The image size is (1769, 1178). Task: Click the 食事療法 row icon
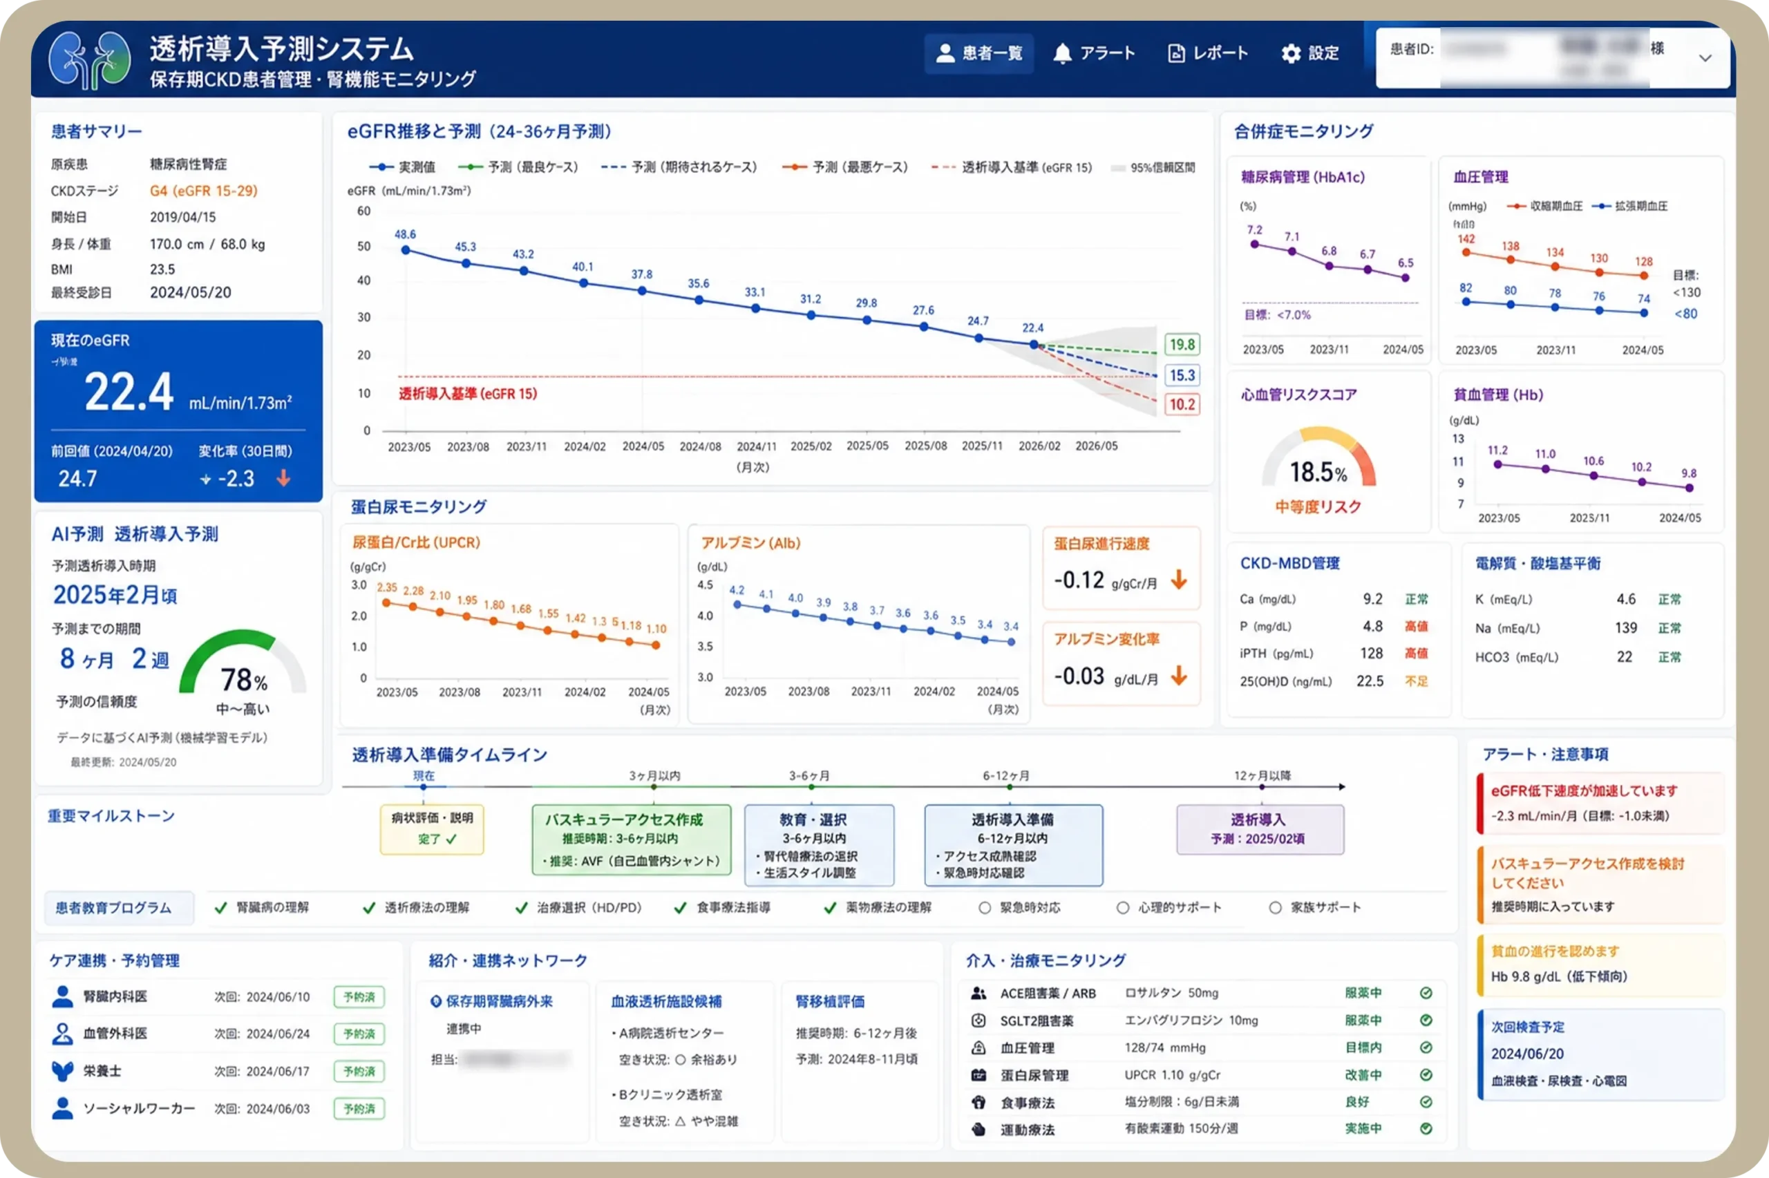978,1102
